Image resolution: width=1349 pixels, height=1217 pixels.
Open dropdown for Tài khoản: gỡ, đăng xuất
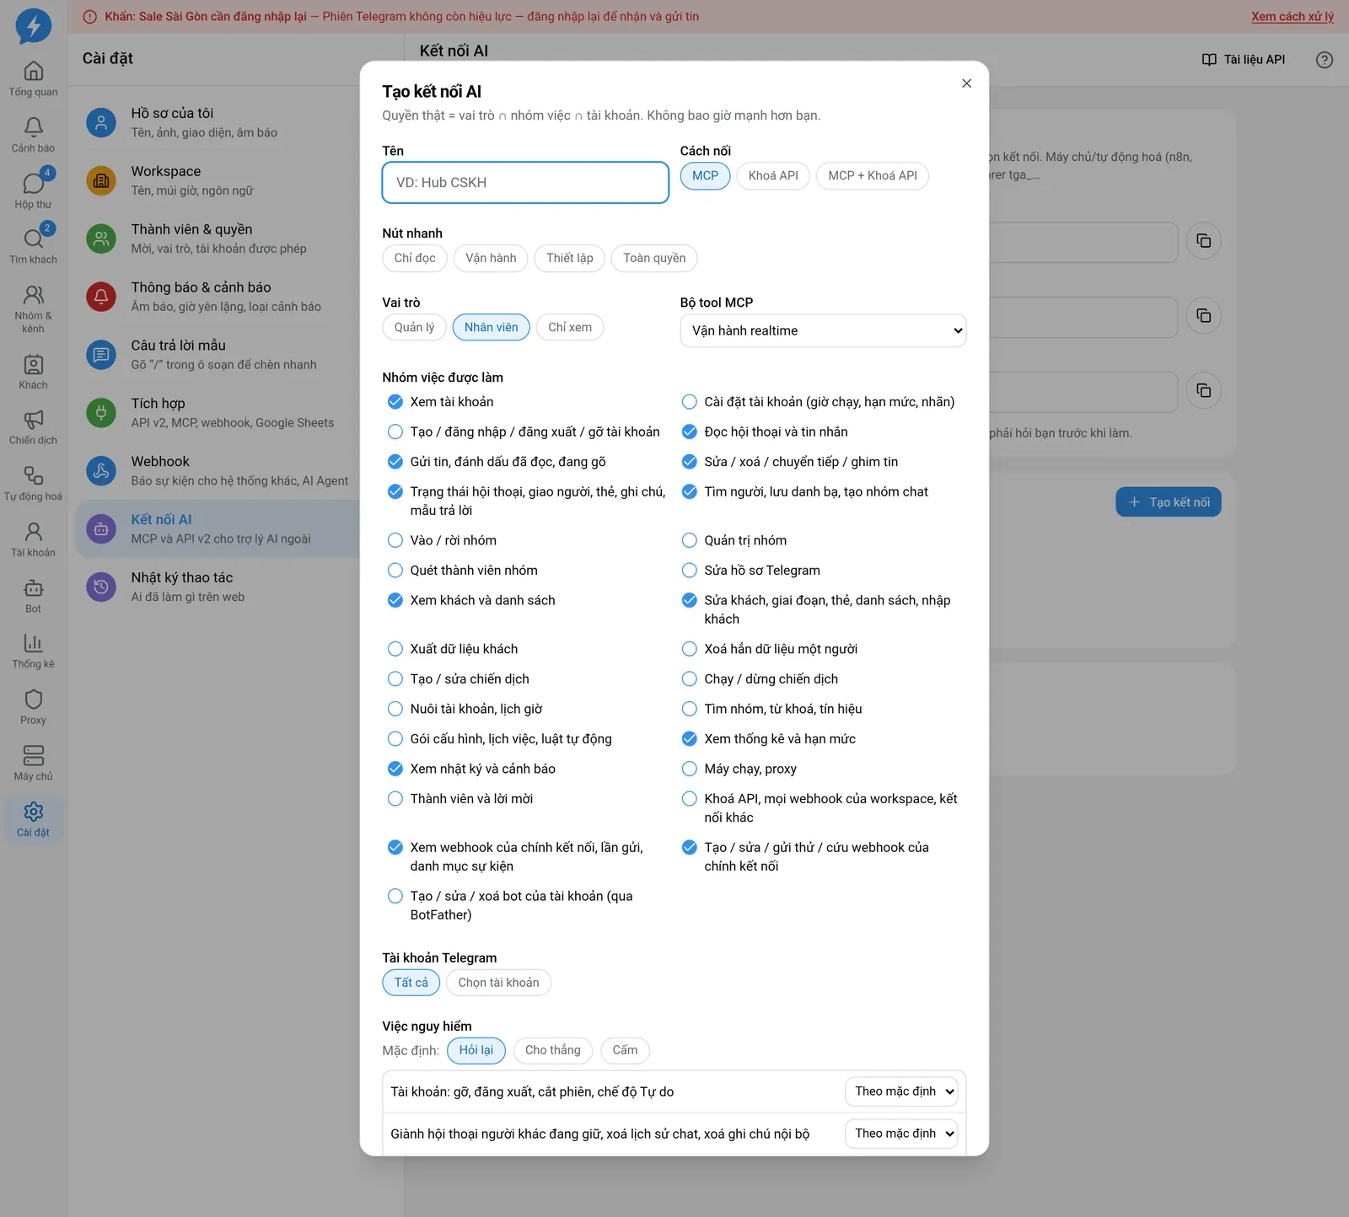click(901, 1091)
